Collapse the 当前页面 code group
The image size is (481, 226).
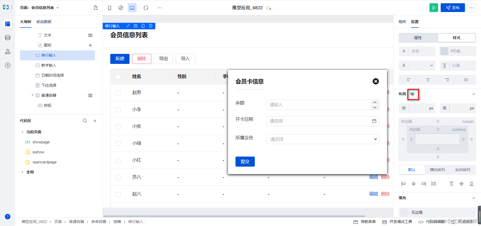[x=23, y=132]
